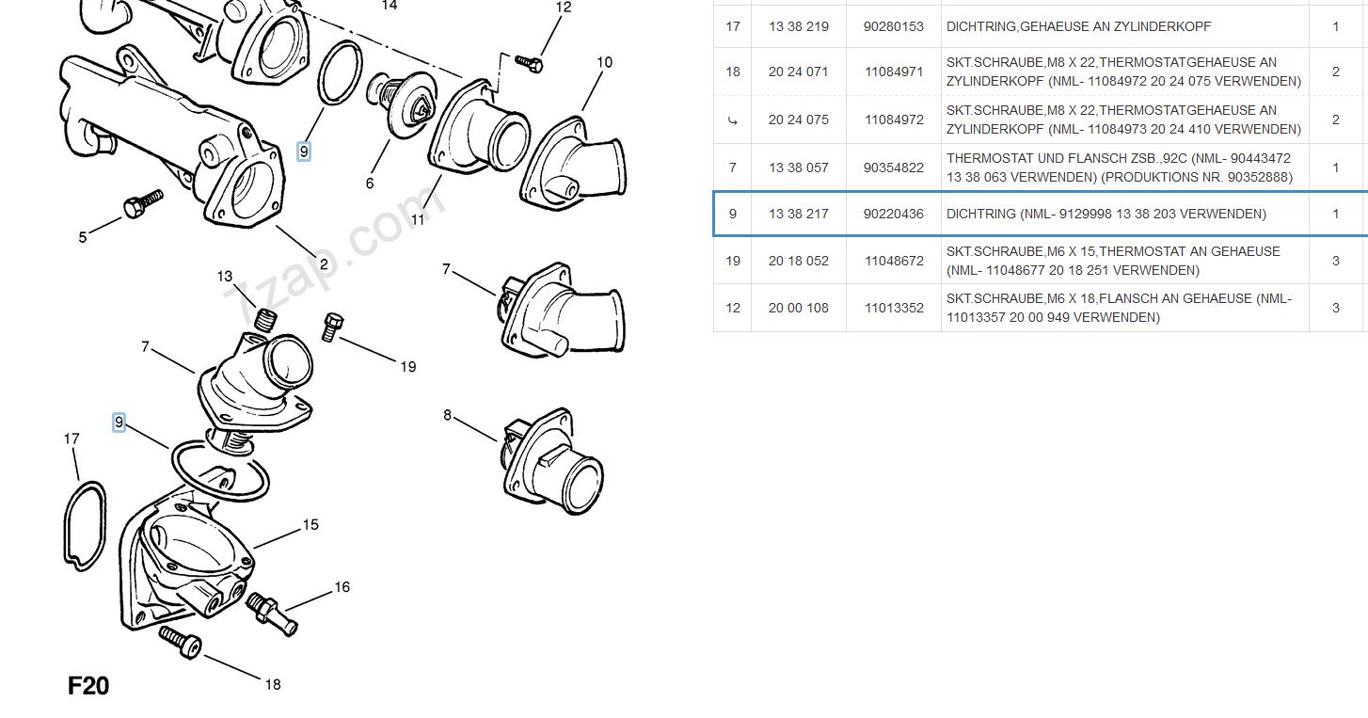Viewport: 1368px width, 718px height.
Task: Select the highlighted DICHTRING 90220436 row description
Action: 1106,214
